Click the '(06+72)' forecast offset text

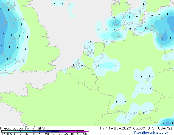click(164, 128)
